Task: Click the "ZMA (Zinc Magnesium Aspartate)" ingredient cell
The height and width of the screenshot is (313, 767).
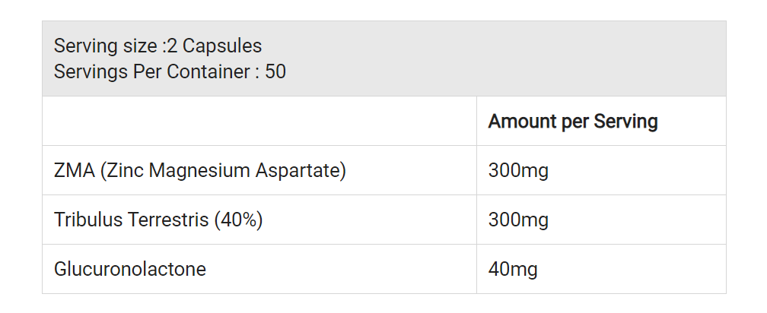Action: [199, 171]
